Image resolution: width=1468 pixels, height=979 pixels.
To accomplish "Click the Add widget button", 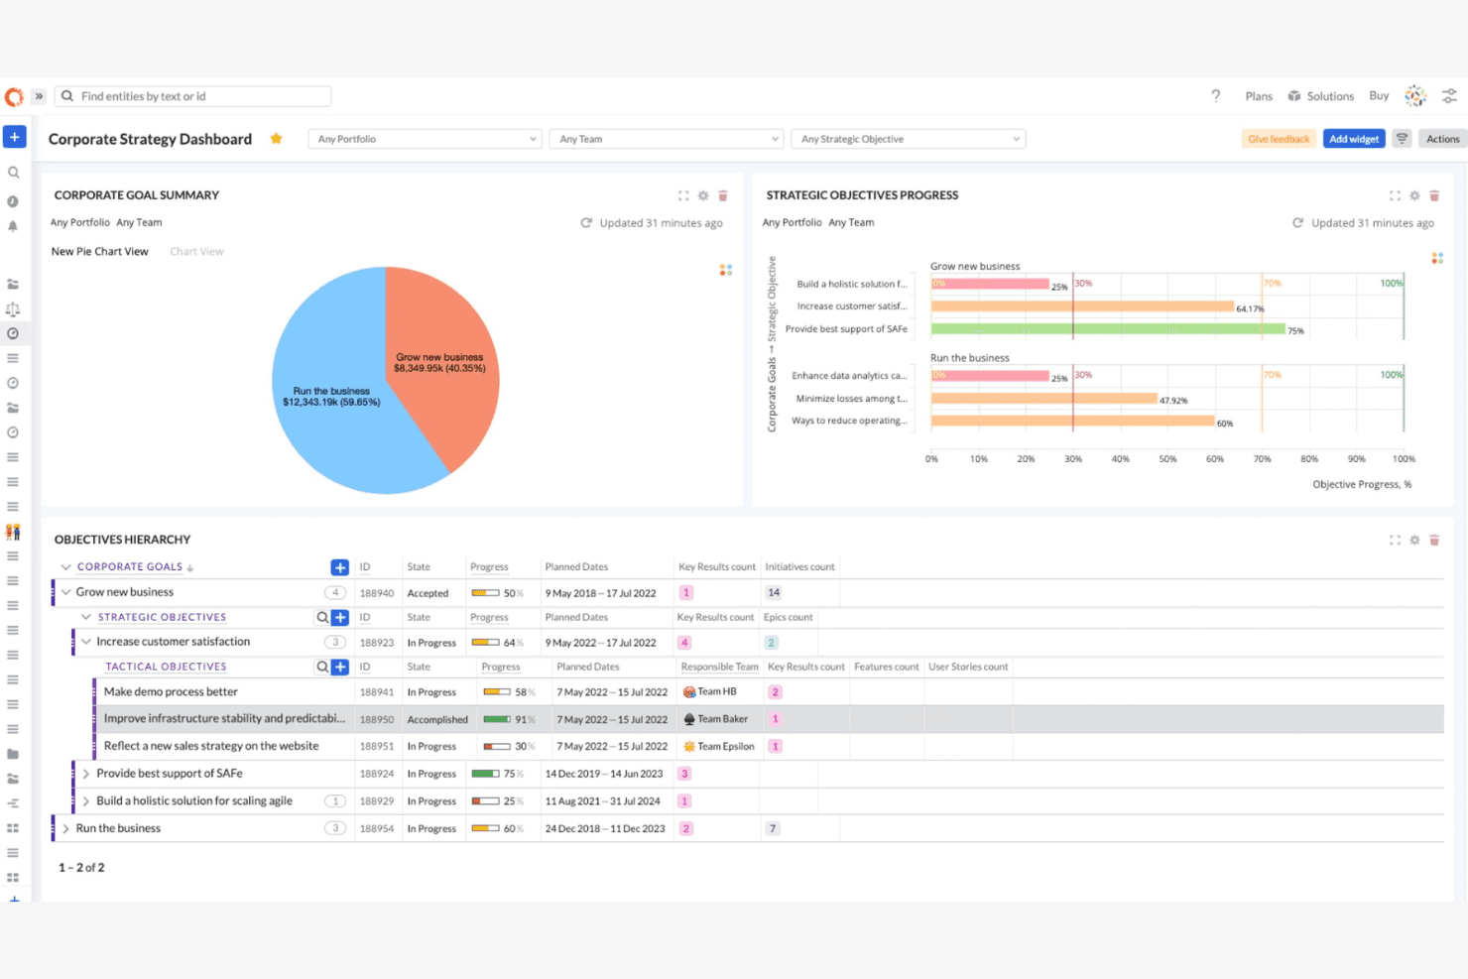I will pyautogui.click(x=1354, y=139).
